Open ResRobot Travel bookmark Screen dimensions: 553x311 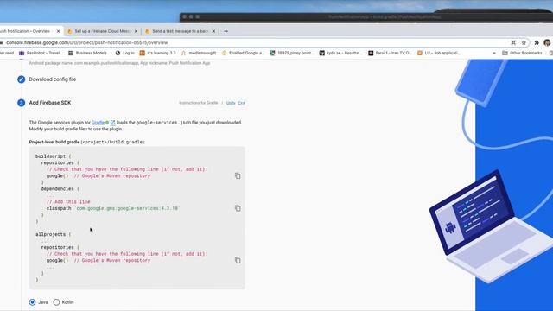click(x=41, y=53)
